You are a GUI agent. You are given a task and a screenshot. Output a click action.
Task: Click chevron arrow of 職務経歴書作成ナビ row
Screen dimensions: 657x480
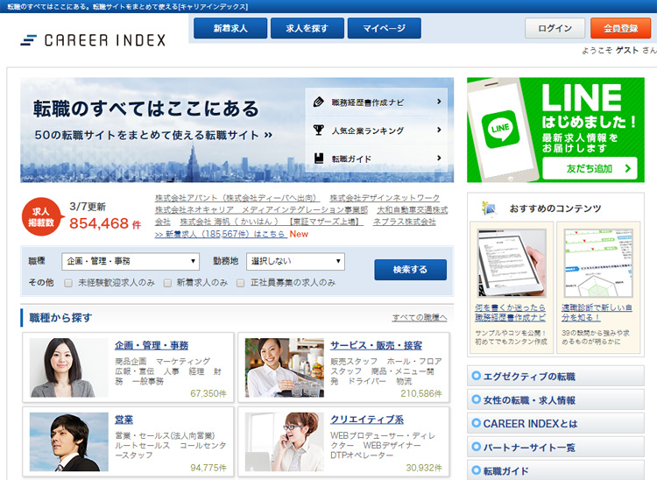(x=439, y=102)
